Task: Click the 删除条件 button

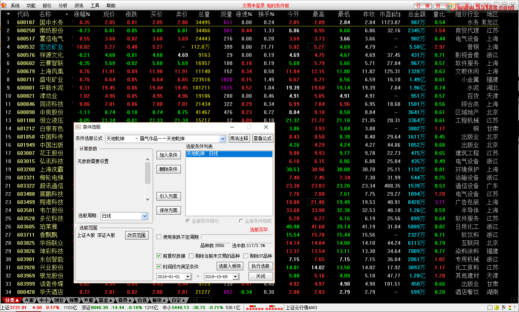Action: tap(169, 169)
